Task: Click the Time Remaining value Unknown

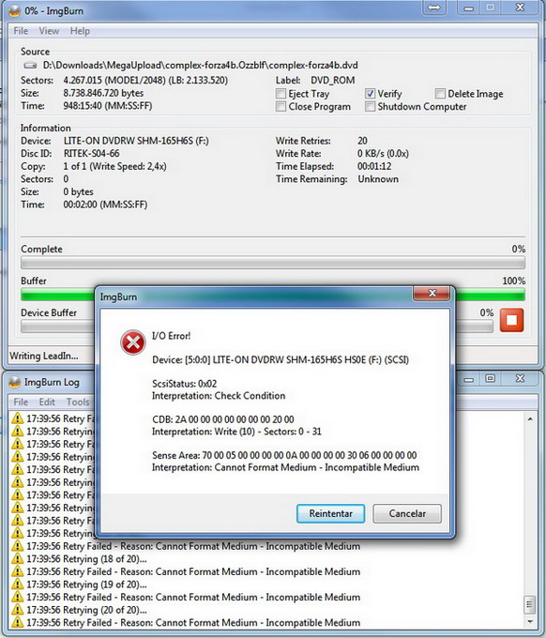Action: [378, 179]
